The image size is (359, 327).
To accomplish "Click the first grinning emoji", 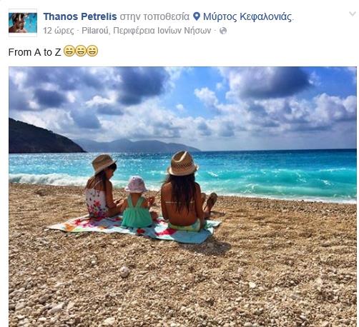I will point(69,51).
